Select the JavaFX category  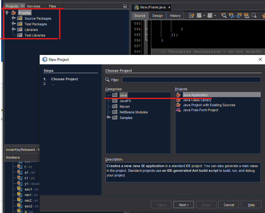pos(125,101)
